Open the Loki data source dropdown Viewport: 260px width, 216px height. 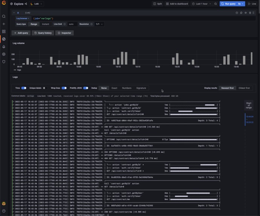point(36,4)
